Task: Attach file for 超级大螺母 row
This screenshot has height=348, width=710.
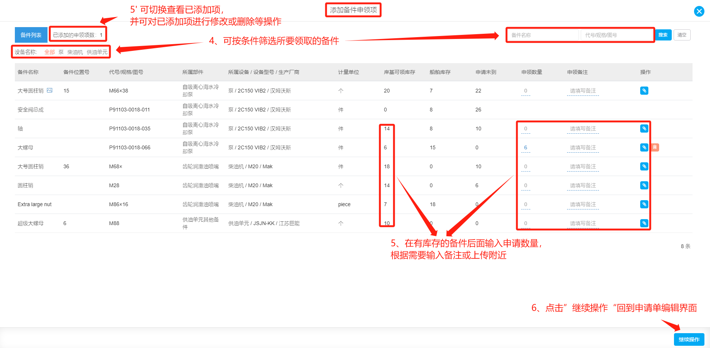Action: [644, 223]
